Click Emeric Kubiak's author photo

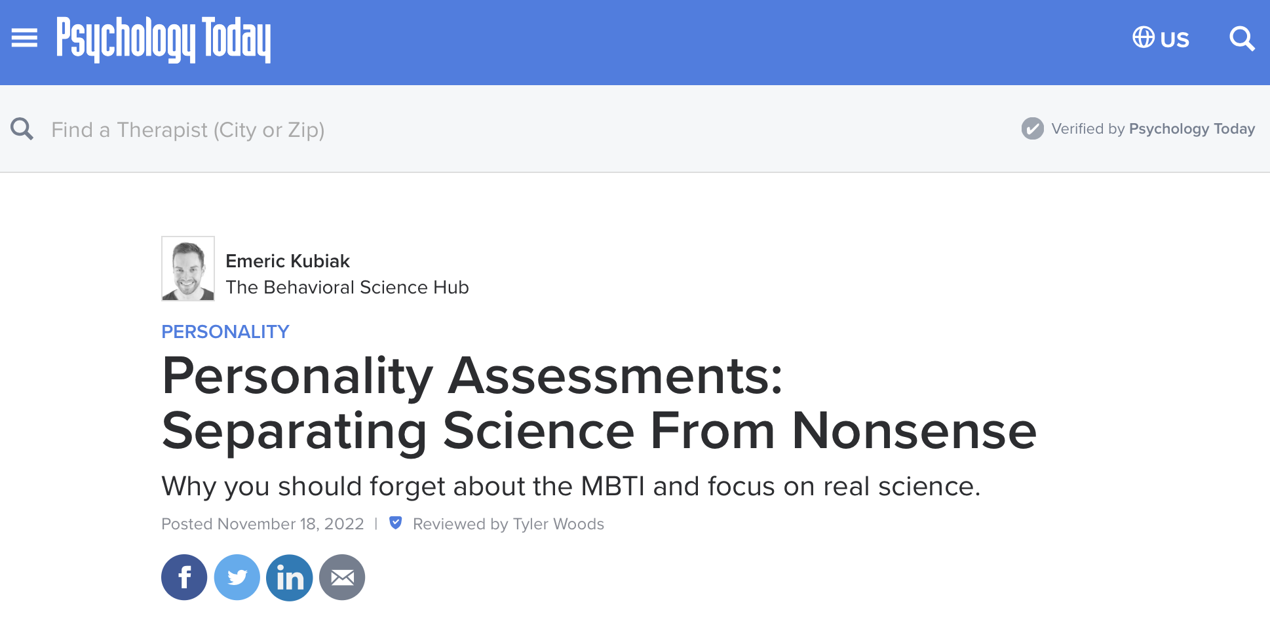click(x=188, y=269)
